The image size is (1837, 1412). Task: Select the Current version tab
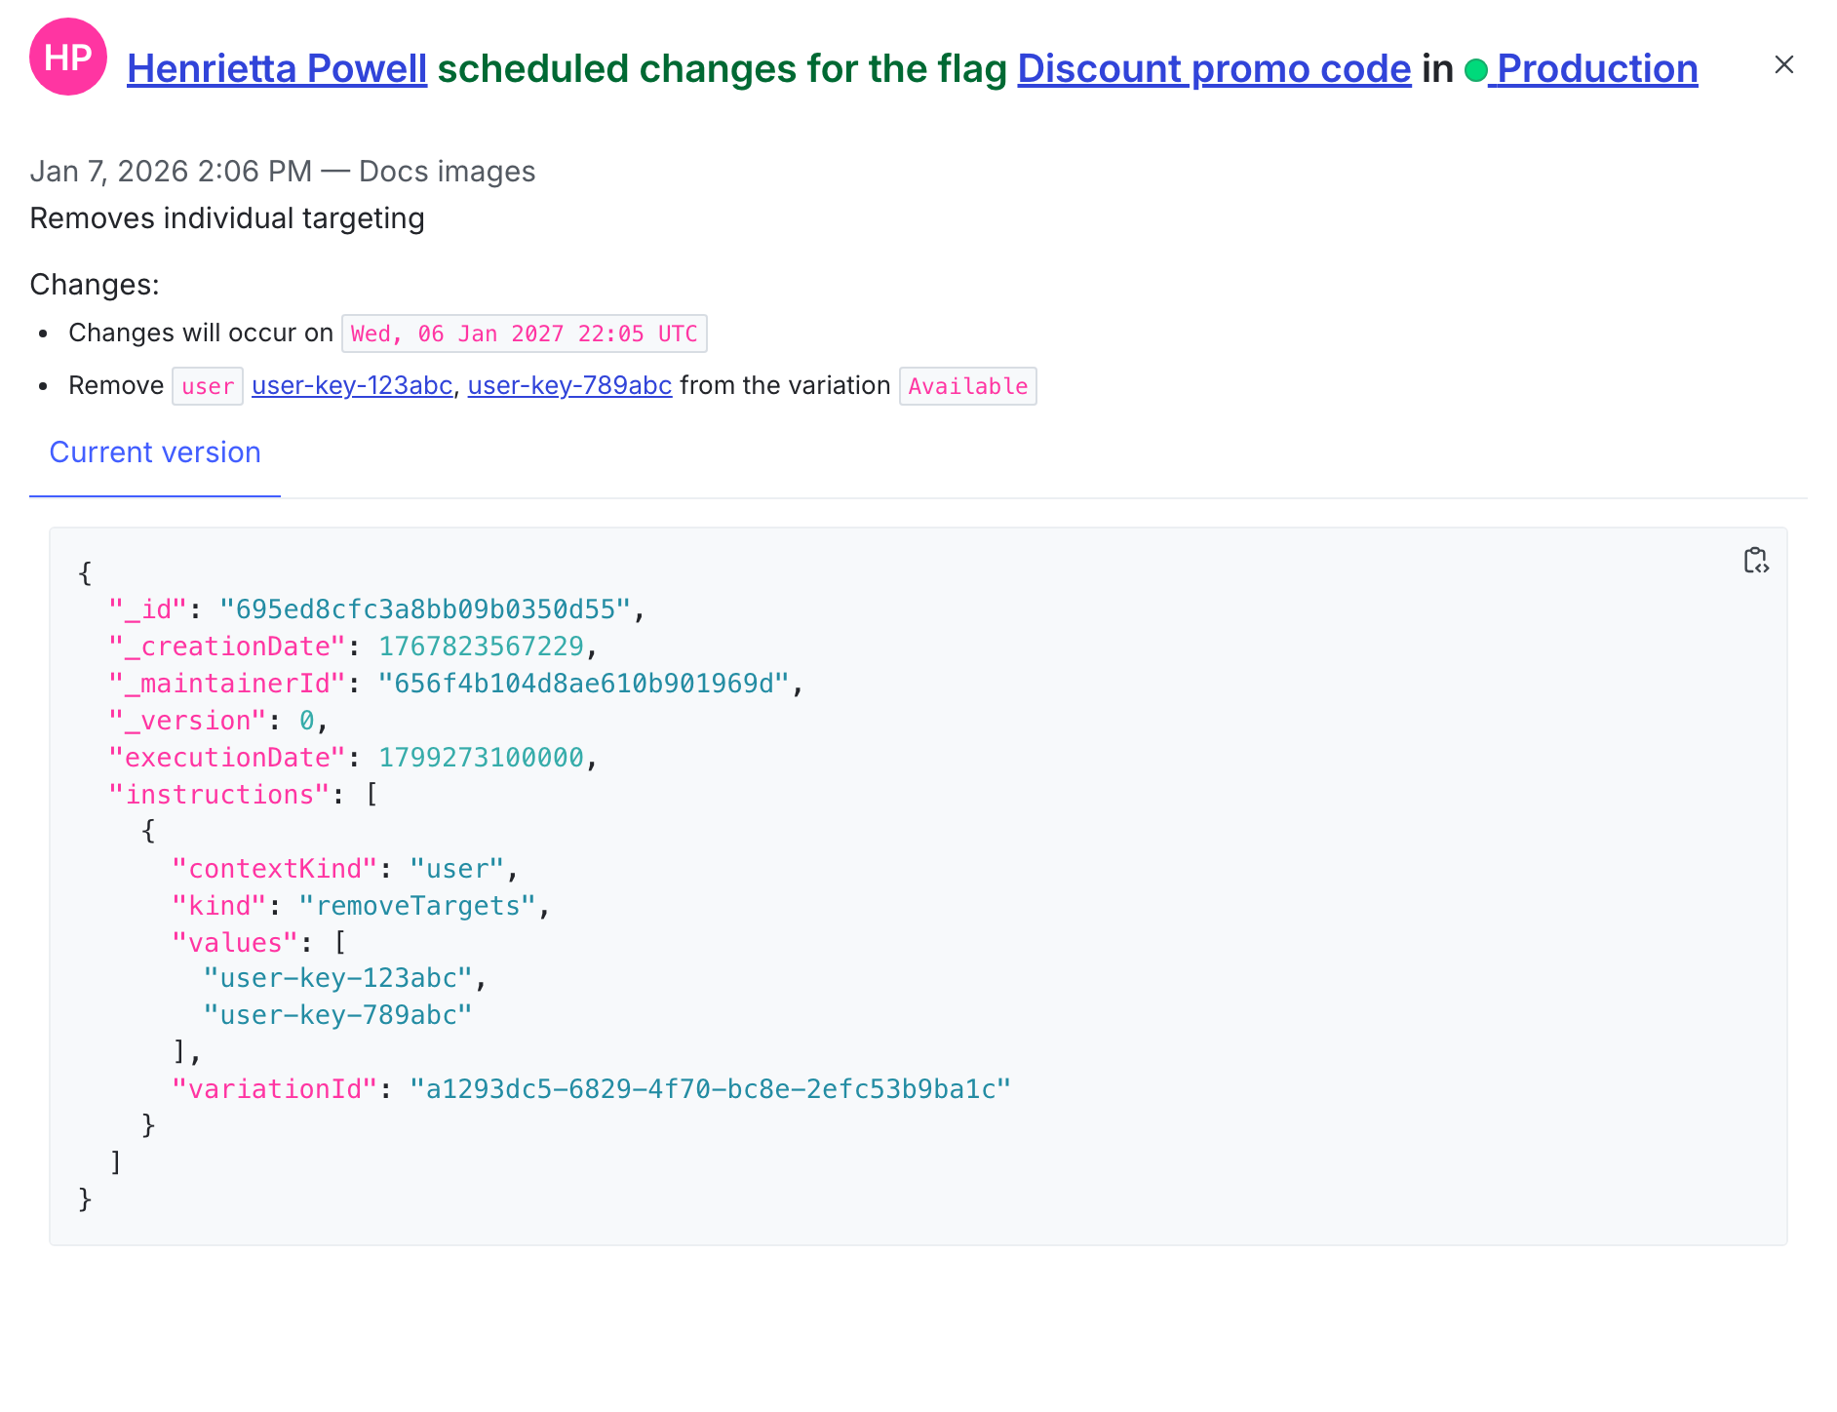click(155, 452)
